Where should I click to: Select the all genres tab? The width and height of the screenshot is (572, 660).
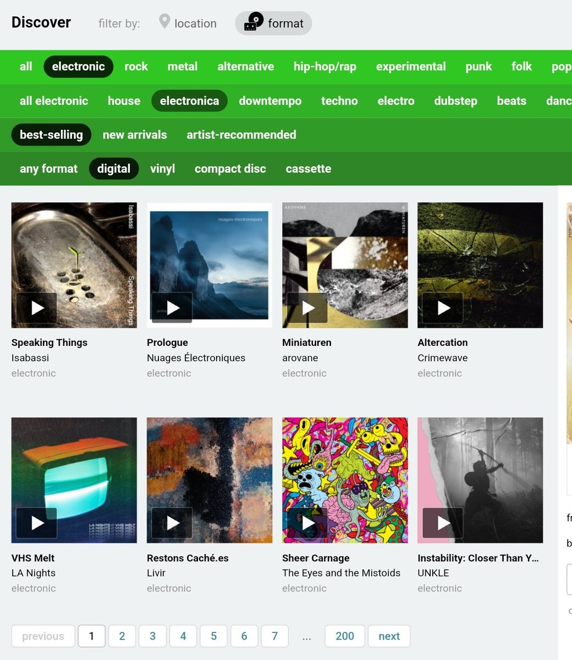26,67
